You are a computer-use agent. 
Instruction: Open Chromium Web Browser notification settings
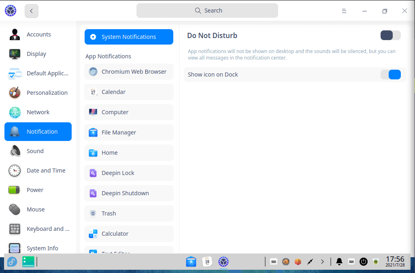(129, 72)
